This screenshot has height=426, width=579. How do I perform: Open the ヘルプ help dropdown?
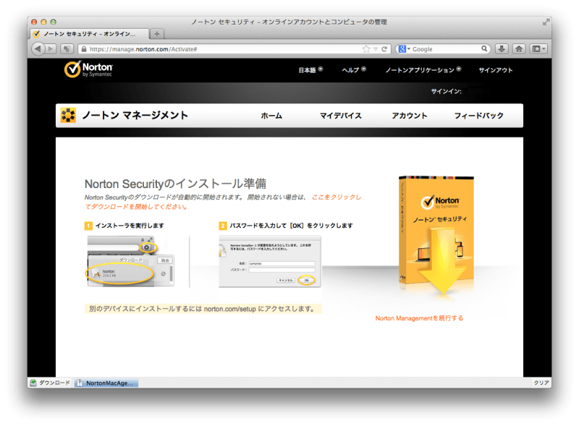(x=354, y=69)
